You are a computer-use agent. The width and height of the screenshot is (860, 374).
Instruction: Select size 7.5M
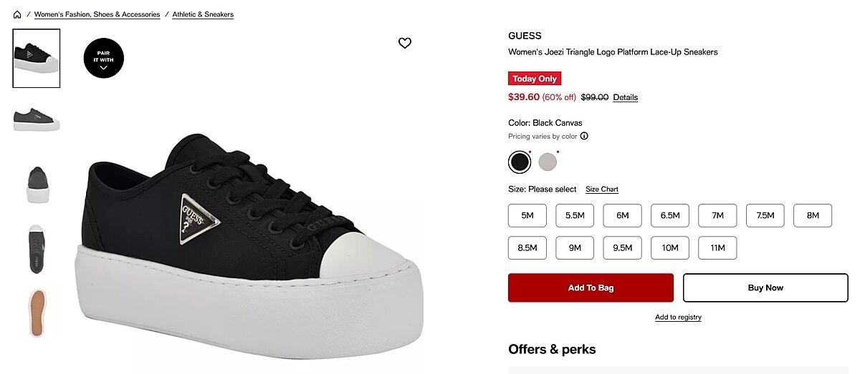pyautogui.click(x=765, y=215)
